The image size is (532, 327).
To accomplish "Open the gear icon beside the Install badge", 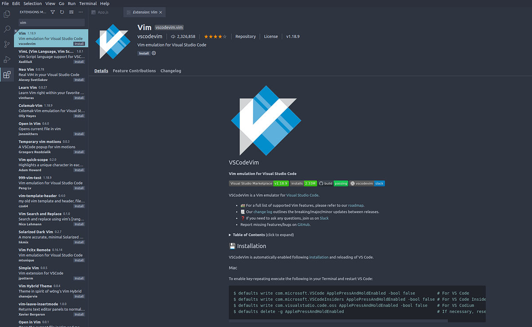I will [x=153, y=53].
